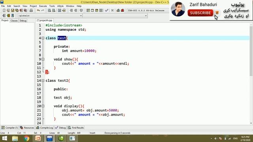Click the editor scrollbar down arrow

pos(251,123)
